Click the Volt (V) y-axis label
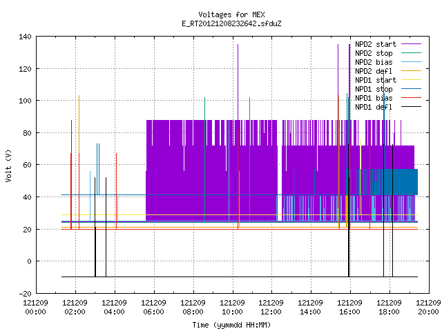 point(8,165)
